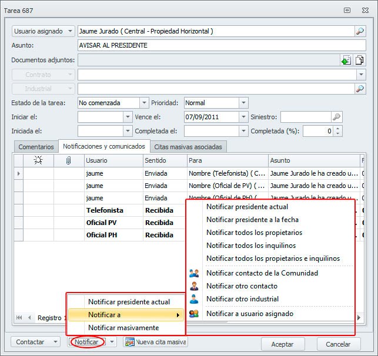Click Nueva cita masiva button
The image size is (378, 356).
click(x=155, y=342)
